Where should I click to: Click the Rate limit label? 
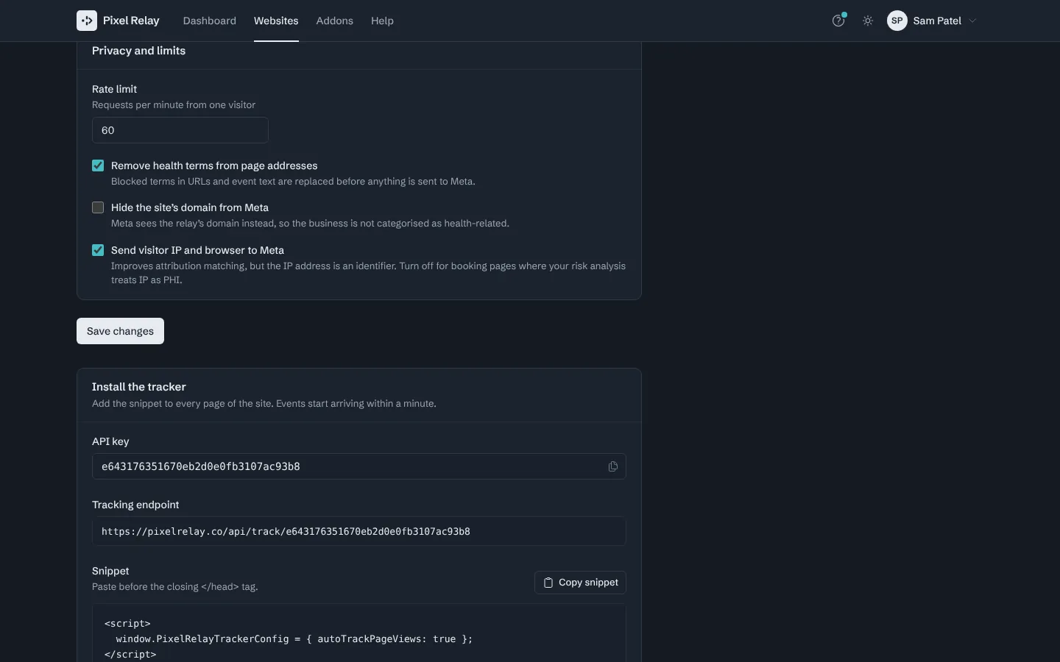tap(114, 89)
